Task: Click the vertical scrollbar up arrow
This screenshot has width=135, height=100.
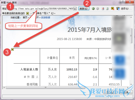Action: 131,17
